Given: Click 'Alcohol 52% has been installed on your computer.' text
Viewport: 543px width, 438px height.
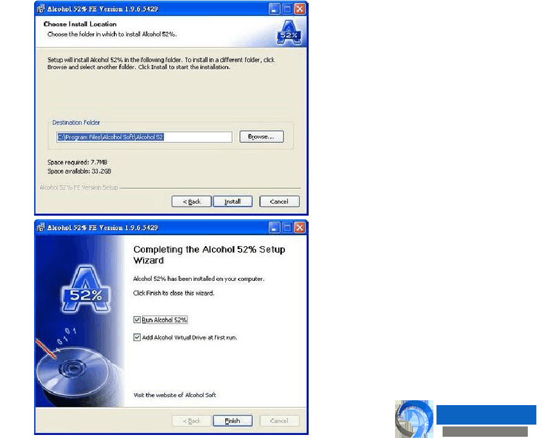Looking at the screenshot, I should (199, 278).
